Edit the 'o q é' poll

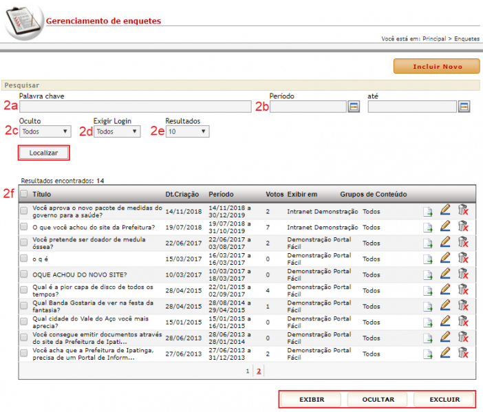click(x=445, y=257)
